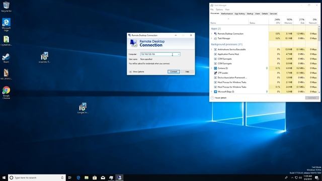Screen dimensions: 322x181
Task: Select the Microsoft Edge desktop shortcut
Action: [x=6, y=25]
